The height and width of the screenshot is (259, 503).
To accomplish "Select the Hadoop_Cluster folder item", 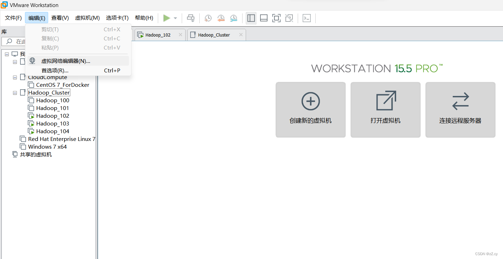I will pos(49,93).
